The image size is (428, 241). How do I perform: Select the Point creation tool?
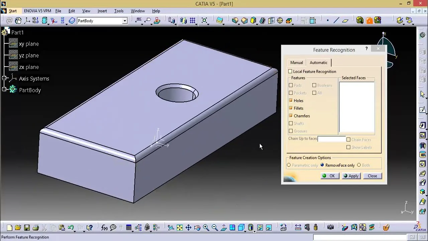click(x=328, y=21)
